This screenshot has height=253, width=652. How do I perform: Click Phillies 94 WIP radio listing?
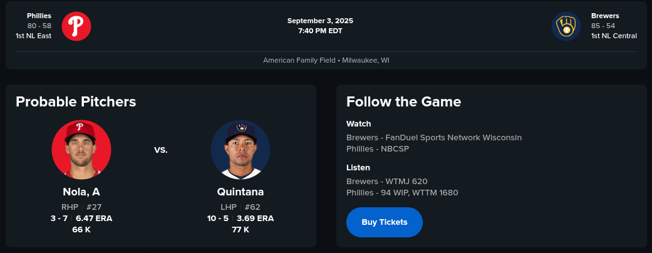402,192
